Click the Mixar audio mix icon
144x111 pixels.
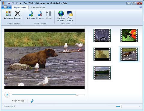point(48,14)
